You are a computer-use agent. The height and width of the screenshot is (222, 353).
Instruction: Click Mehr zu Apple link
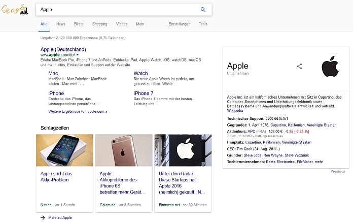pyautogui.click(x=60, y=217)
